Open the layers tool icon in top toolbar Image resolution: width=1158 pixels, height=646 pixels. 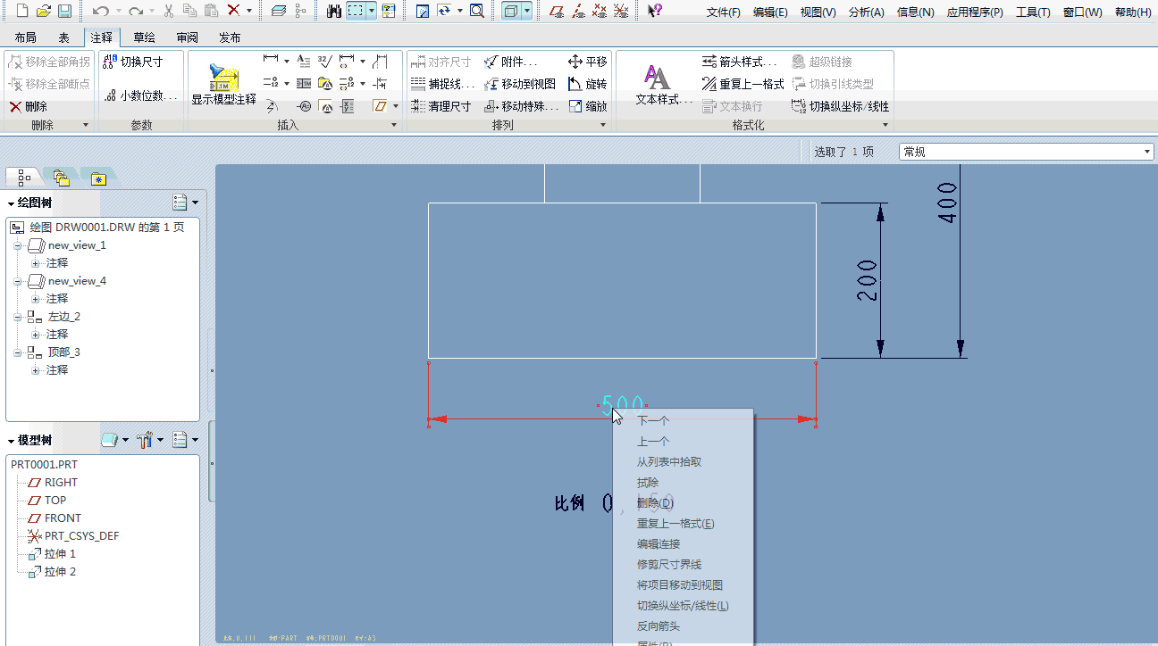tap(278, 11)
